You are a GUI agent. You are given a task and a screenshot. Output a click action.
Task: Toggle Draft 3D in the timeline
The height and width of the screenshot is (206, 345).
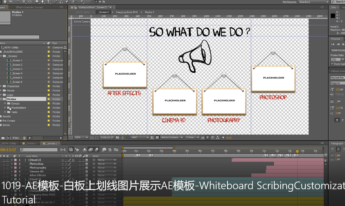point(77,150)
